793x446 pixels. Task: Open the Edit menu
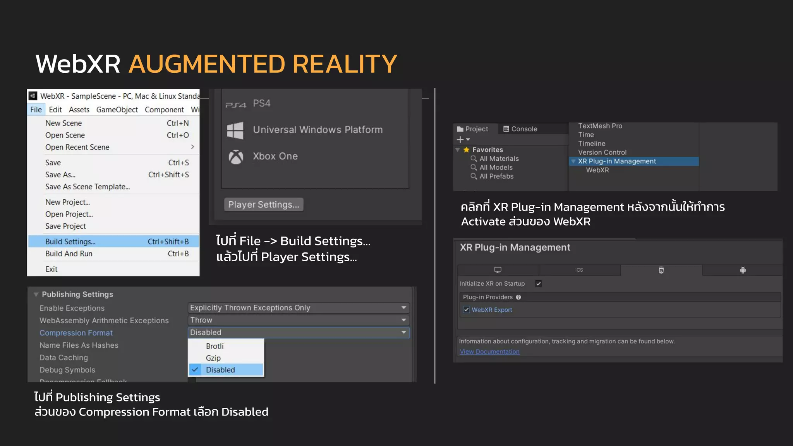point(55,110)
